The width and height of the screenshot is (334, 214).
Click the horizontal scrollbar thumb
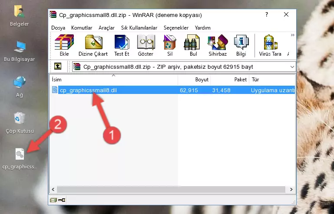pos(171,189)
